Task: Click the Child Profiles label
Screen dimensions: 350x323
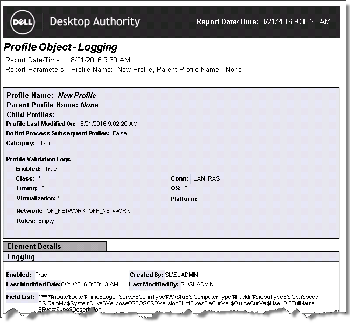Action: pos(31,114)
